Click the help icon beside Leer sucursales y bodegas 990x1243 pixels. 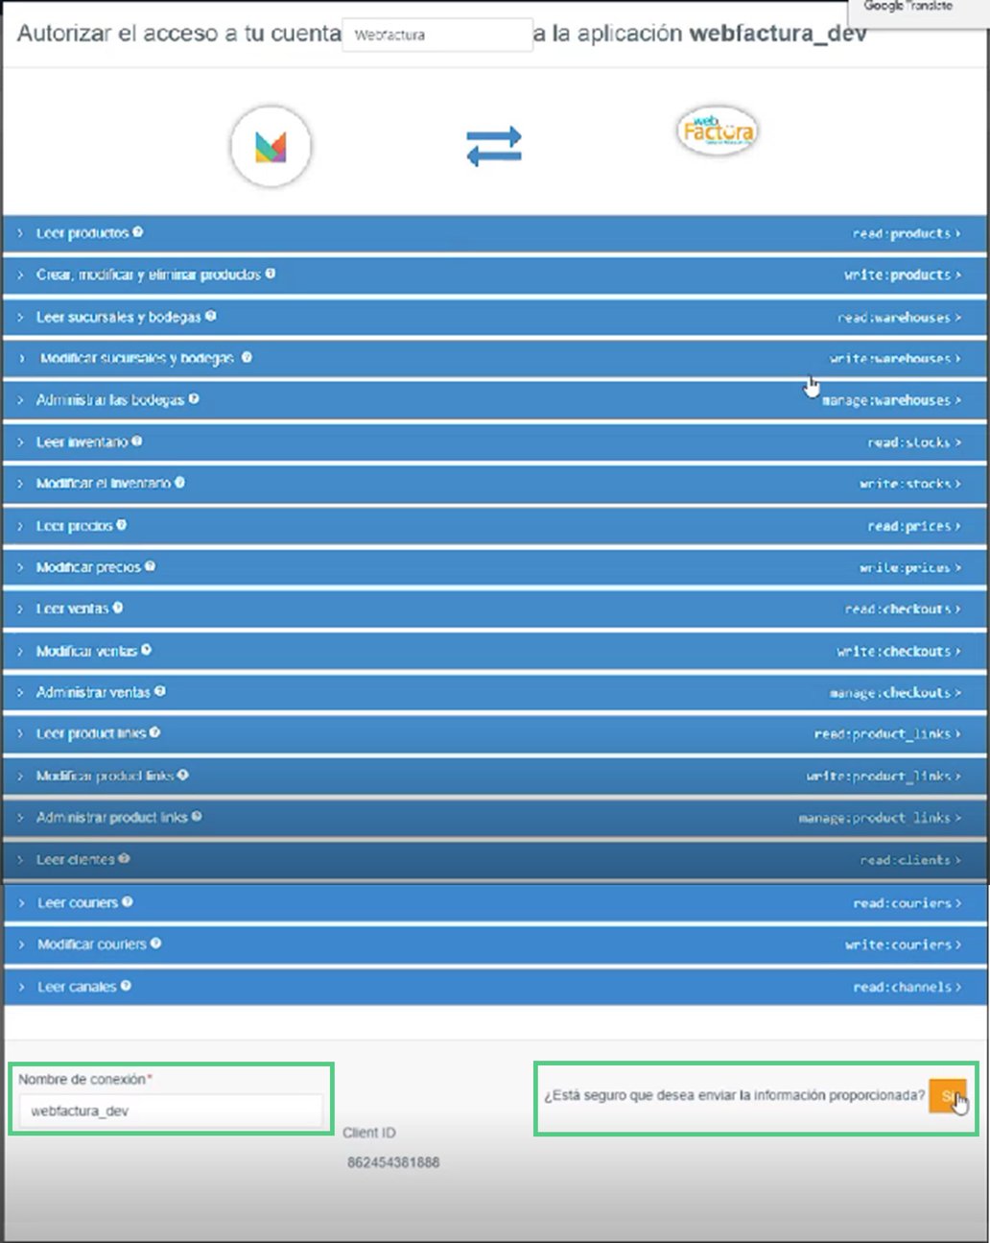(211, 316)
